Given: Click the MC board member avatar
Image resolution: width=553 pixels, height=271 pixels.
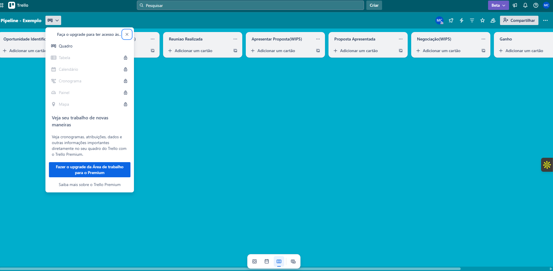Looking at the screenshot, I should (x=439, y=20).
